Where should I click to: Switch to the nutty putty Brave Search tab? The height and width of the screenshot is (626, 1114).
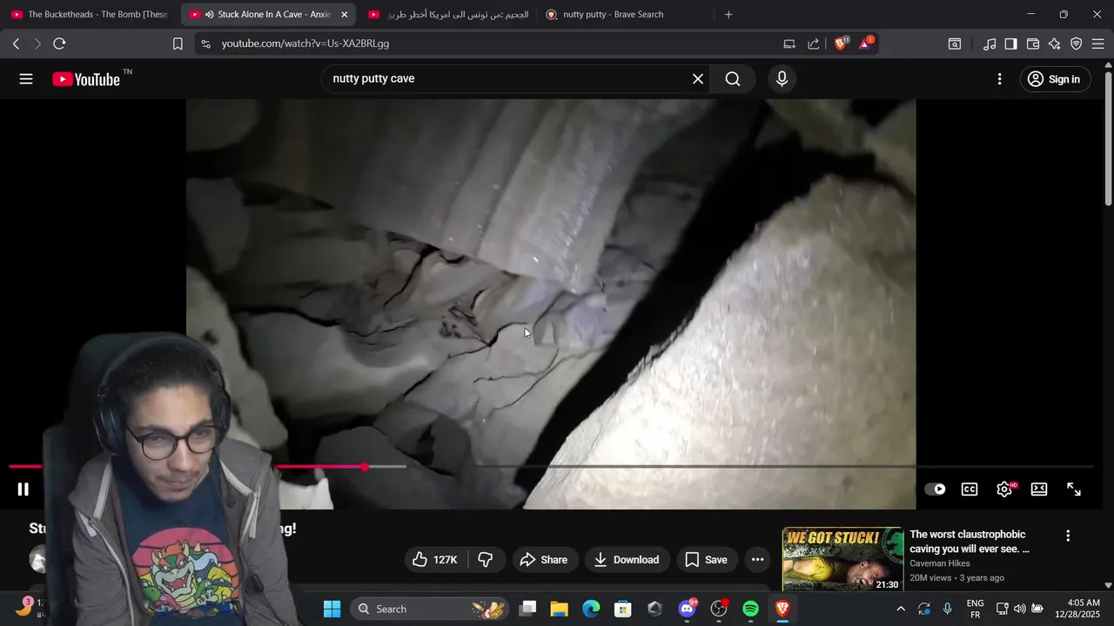[627, 15]
